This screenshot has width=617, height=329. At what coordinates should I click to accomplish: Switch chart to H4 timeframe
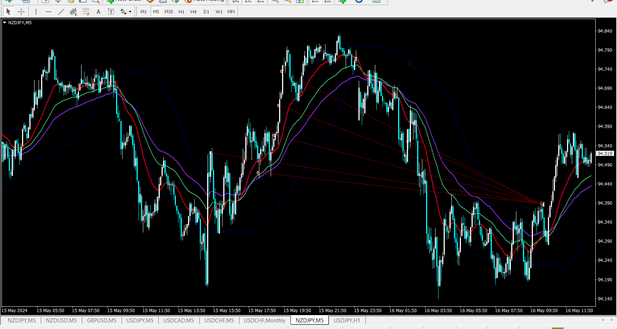194,12
